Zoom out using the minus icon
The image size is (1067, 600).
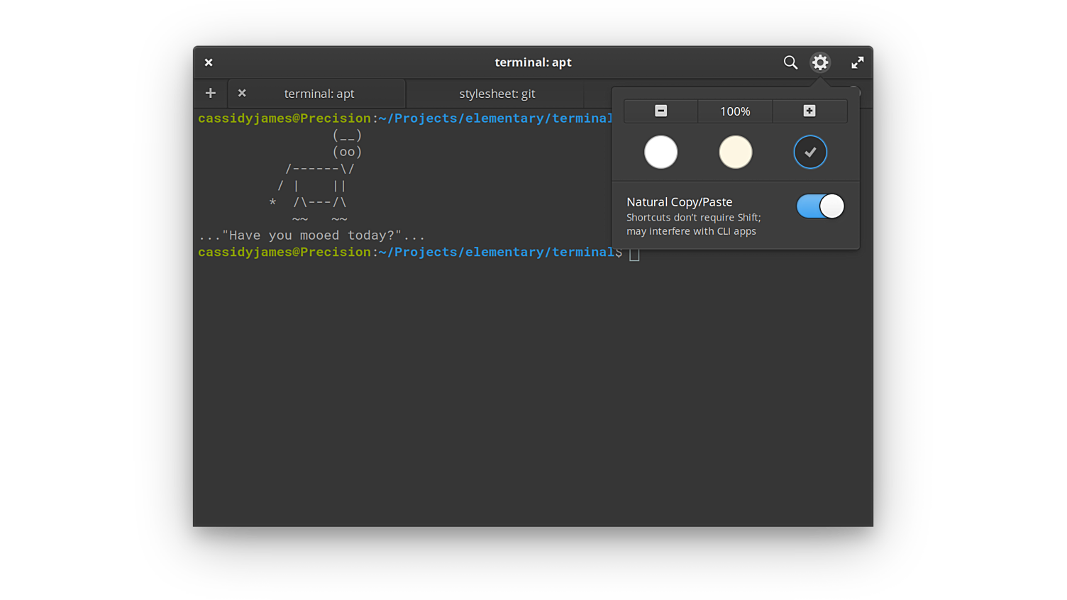(660, 111)
